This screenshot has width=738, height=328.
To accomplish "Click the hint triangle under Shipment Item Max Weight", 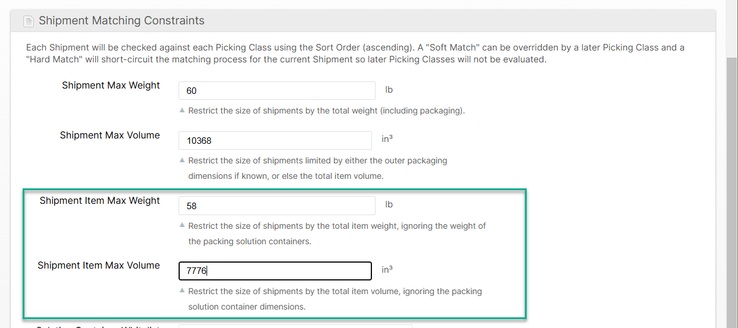I will coord(182,226).
